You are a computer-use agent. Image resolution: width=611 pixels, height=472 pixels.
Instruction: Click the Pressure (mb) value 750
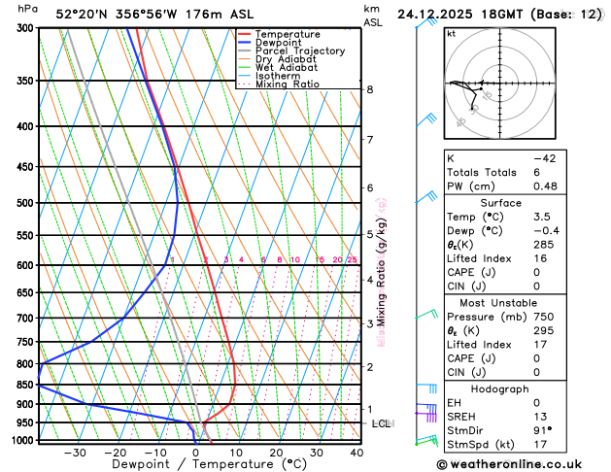pyautogui.click(x=544, y=317)
